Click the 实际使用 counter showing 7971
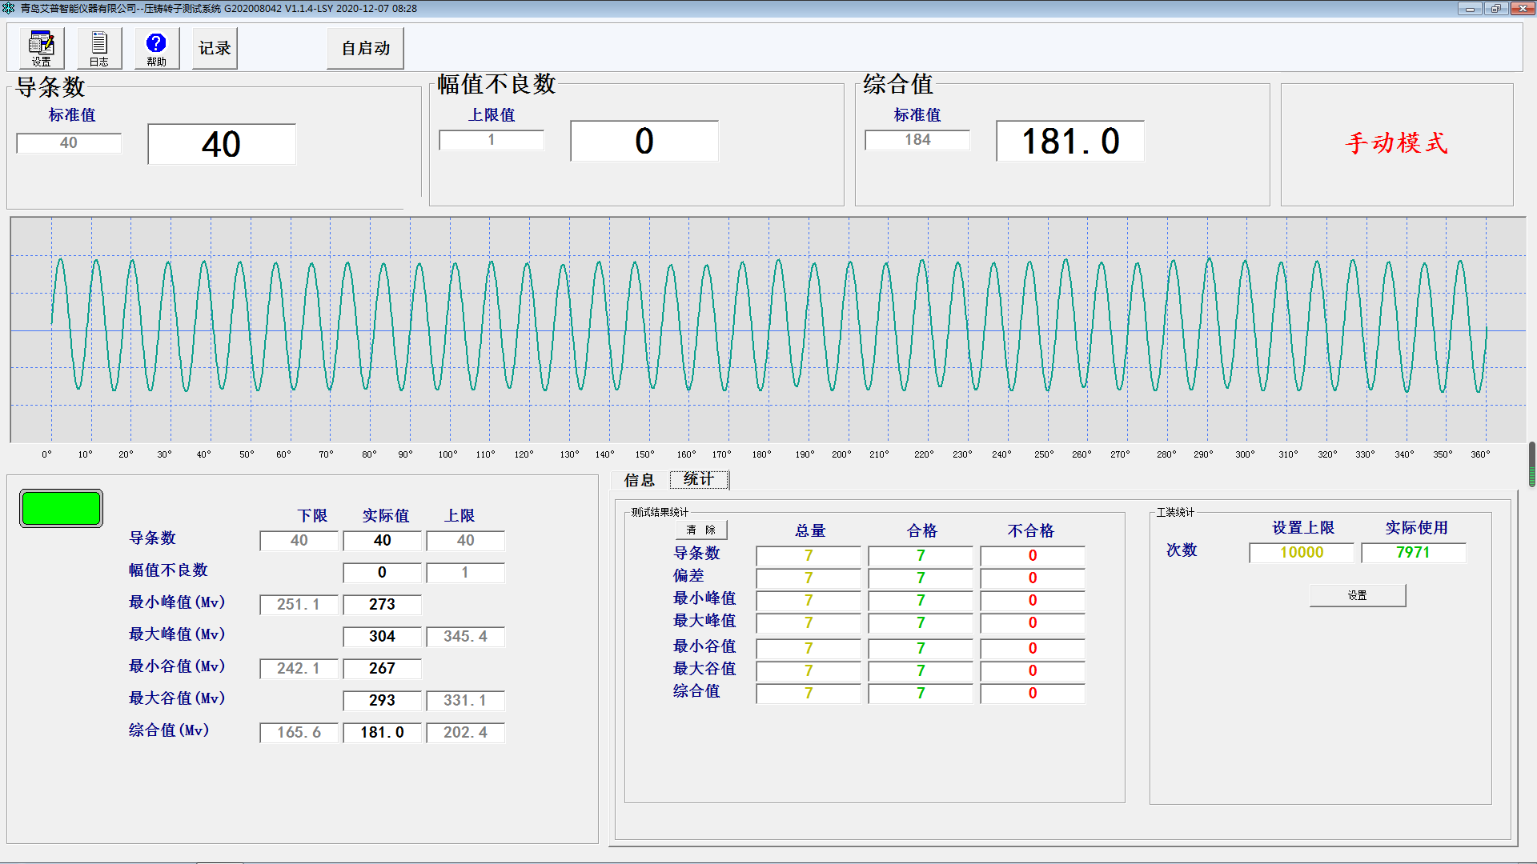Screen dimensions: 1537x864 [x=1413, y=552]
